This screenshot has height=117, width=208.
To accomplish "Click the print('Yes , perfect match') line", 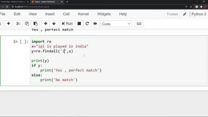I will tap(71, 70).
